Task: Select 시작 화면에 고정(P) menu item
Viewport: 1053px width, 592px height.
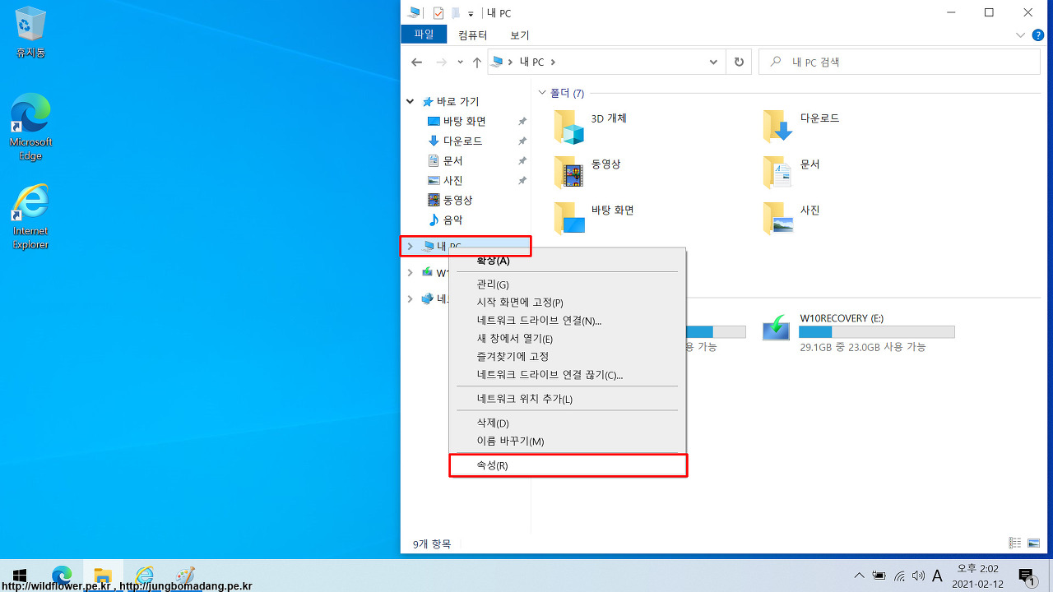Action: 567,303
